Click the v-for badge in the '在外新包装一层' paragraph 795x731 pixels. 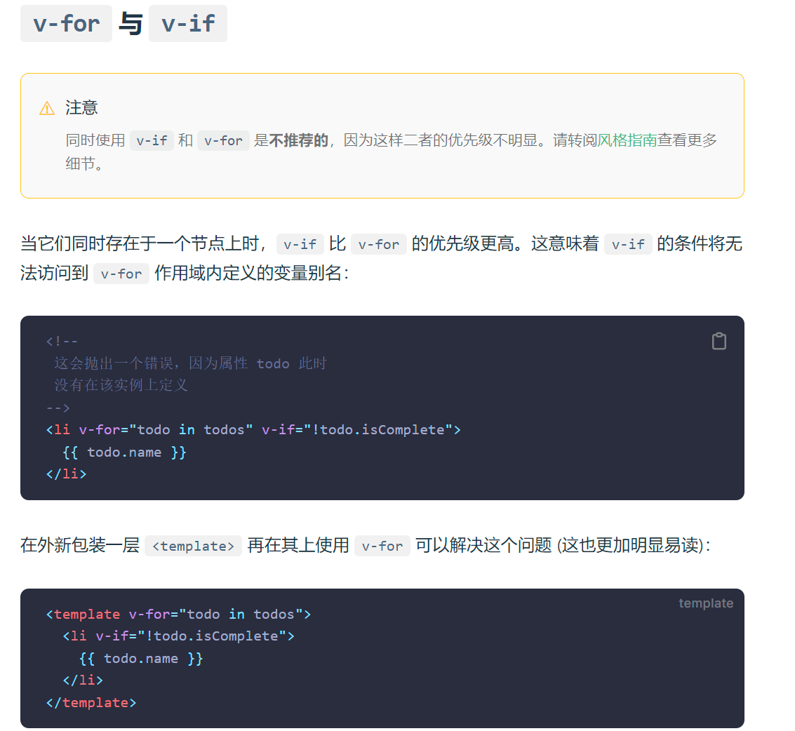(x=382, y=546)
